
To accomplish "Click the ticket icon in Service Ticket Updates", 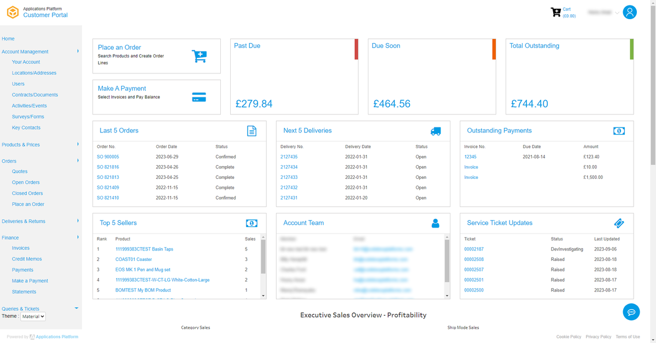I will (619, 223).
